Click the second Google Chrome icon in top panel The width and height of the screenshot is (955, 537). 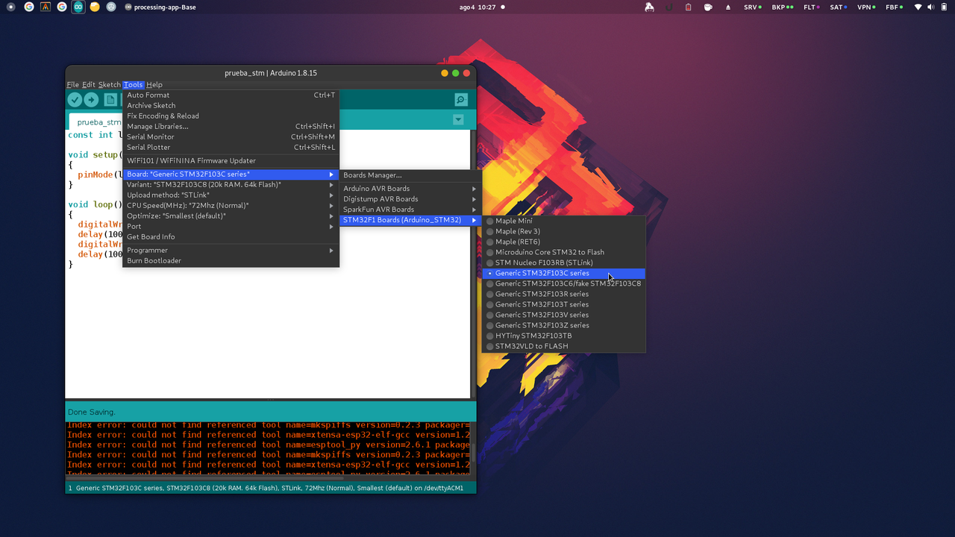click(62, 7)
